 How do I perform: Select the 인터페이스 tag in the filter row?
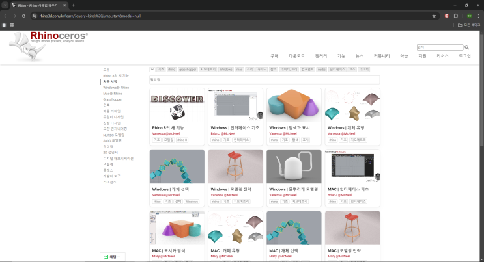337,70
